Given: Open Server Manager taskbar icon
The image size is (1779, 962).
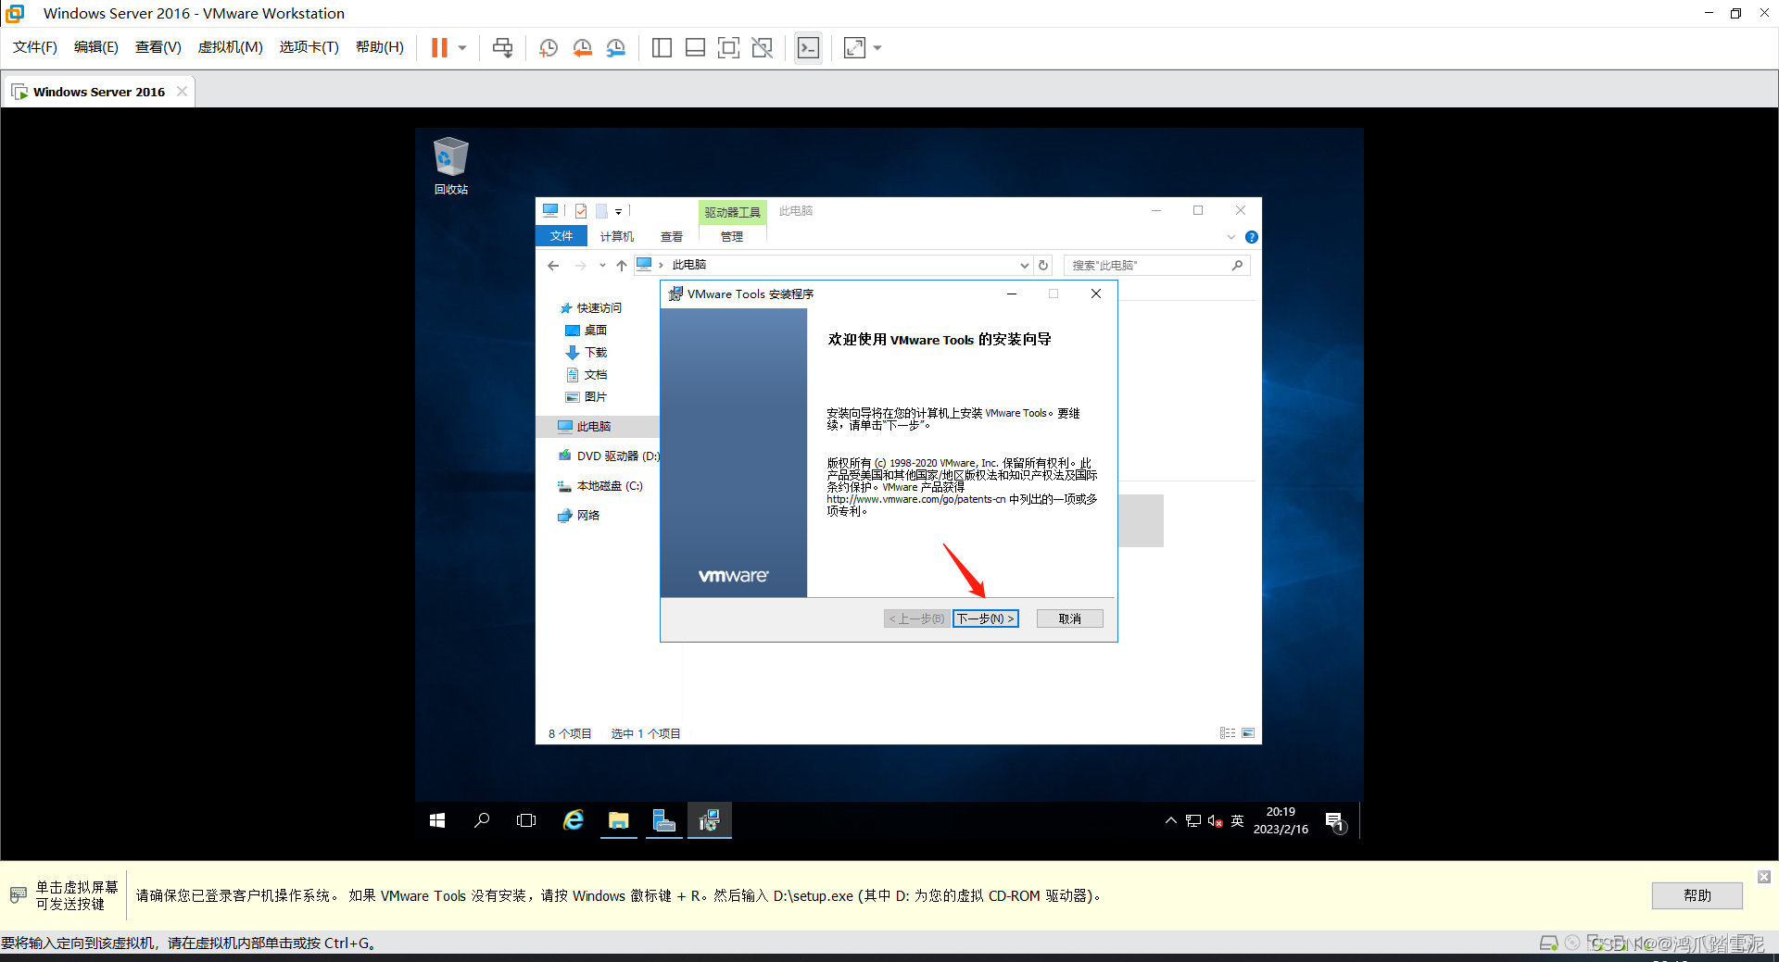Looking at the screenshot, I should coord(664,820).
